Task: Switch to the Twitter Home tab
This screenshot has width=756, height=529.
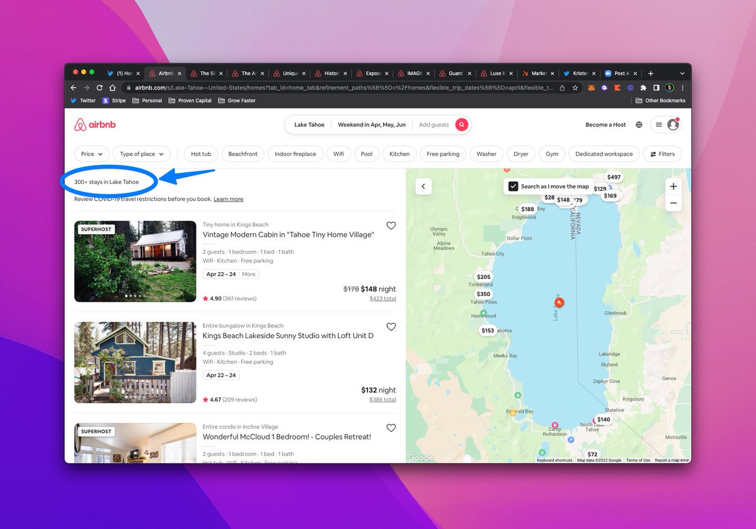Action: point(125,73)
